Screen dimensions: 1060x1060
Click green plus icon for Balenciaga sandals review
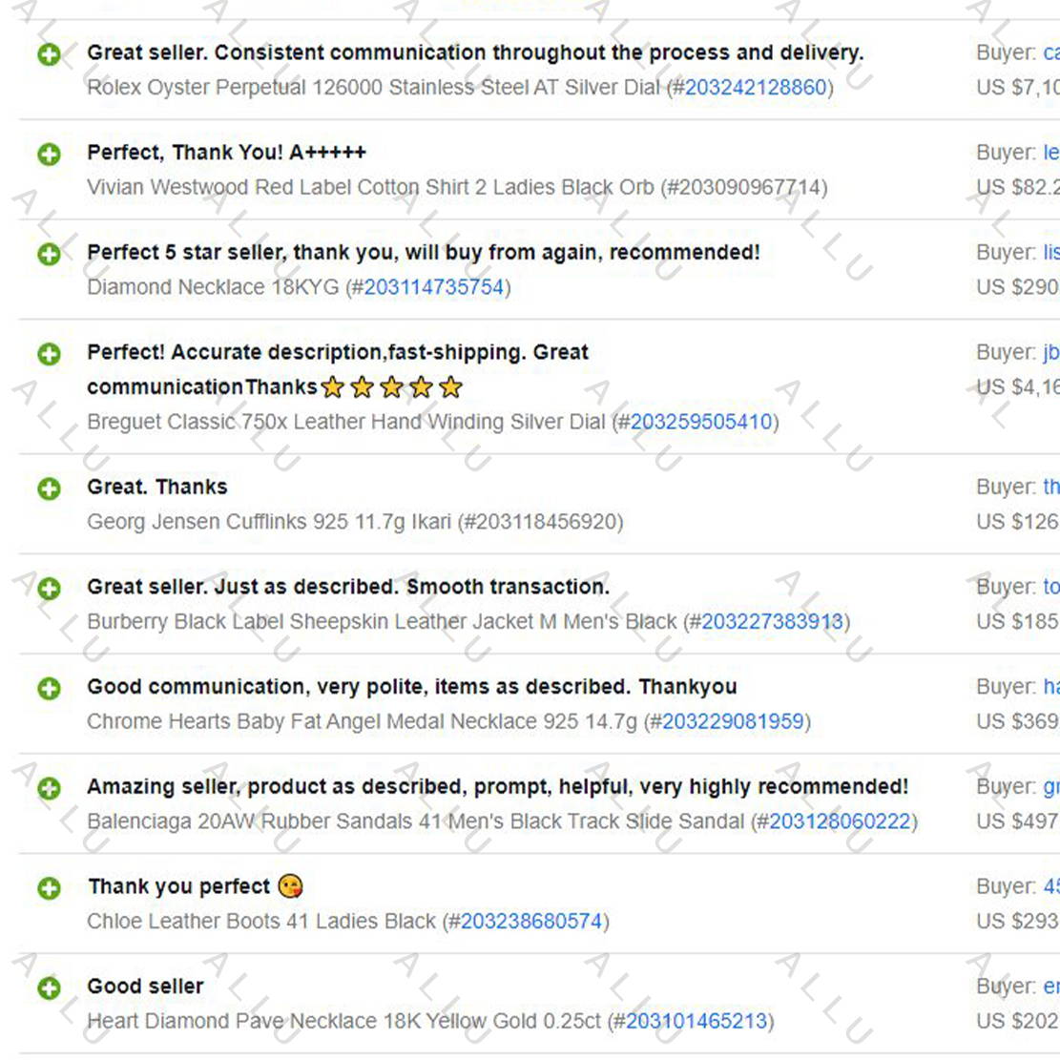click(x=49, y=788)
